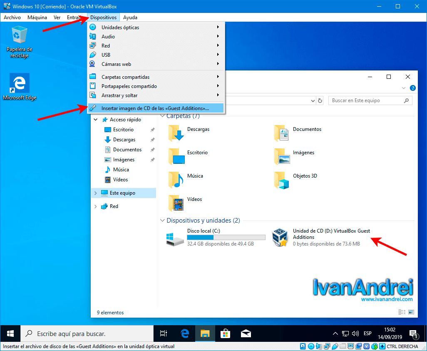Open Microsoft Store taskbar icon

coord(226,333)
